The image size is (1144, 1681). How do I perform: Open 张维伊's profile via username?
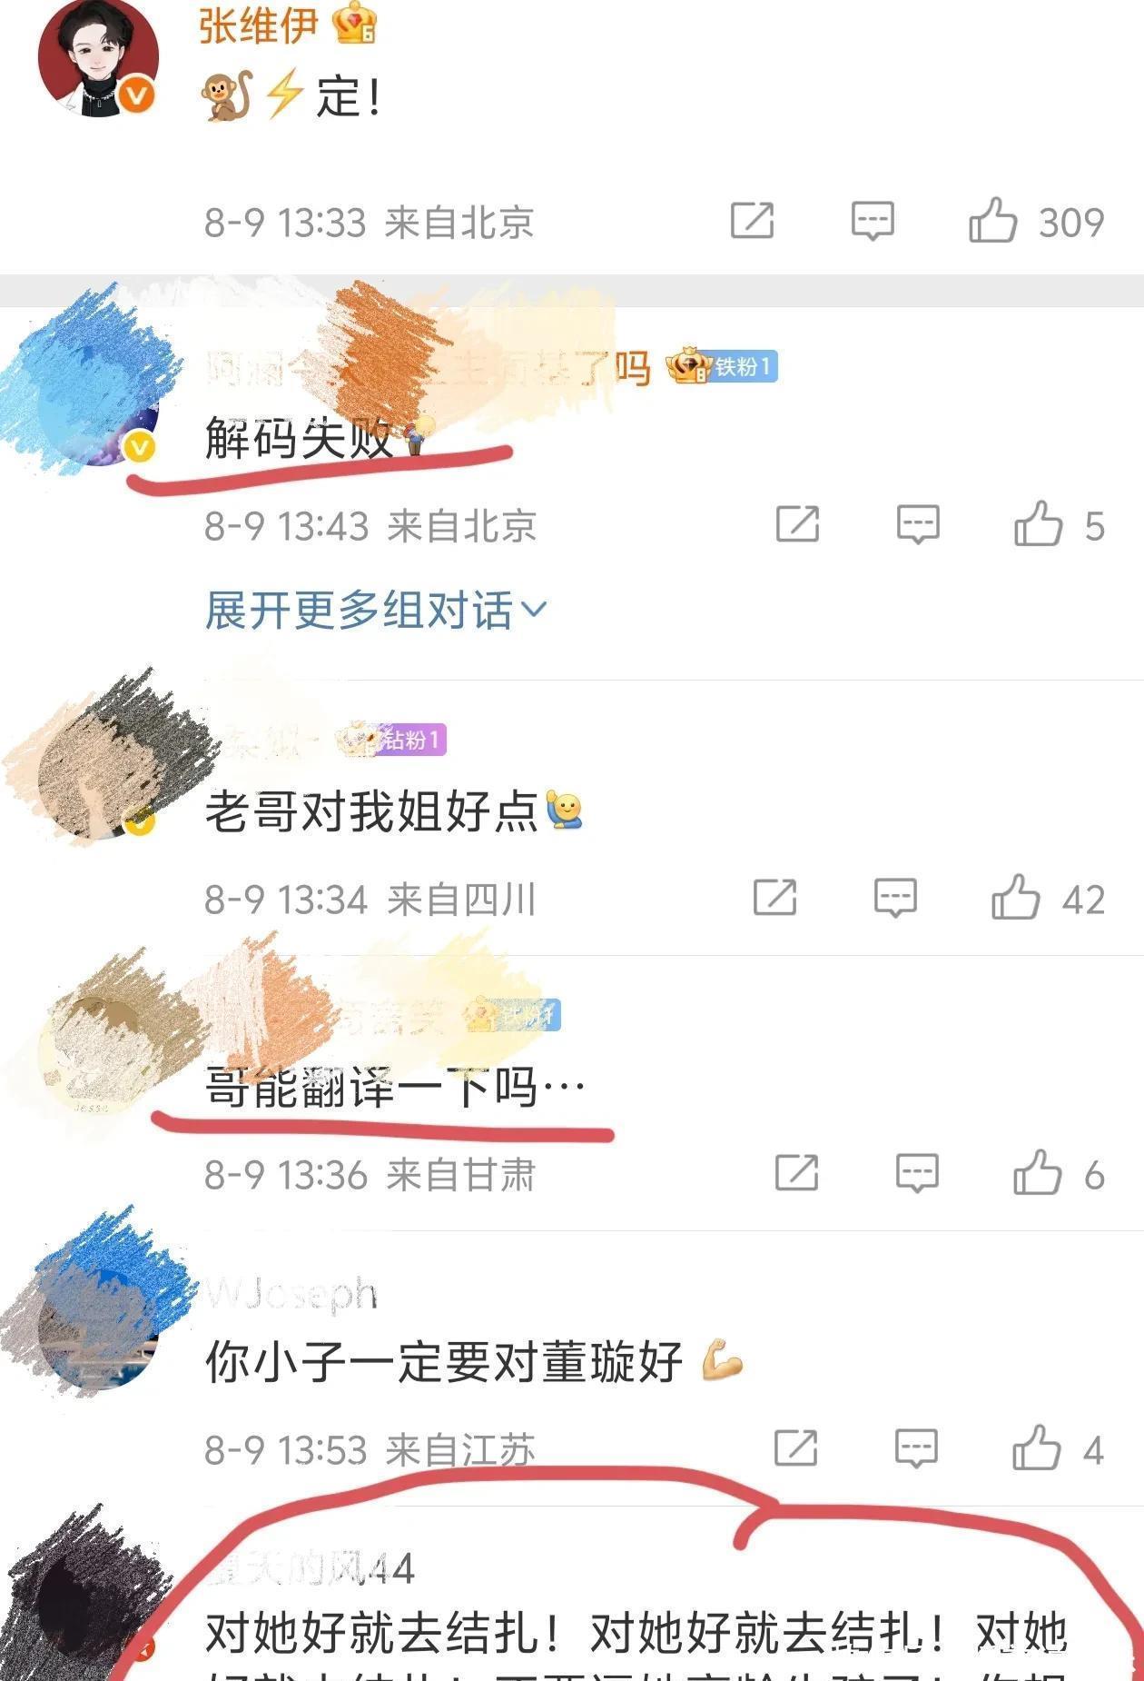tap(258, 25)
